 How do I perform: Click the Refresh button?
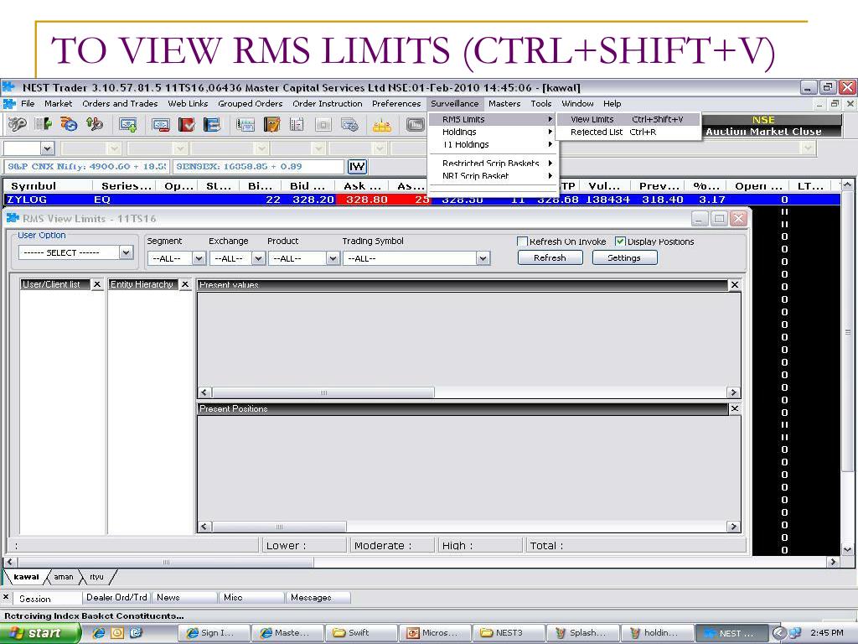click(x=550, y=258)
